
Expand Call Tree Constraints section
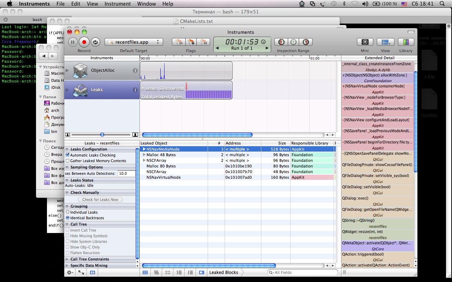pyautogui.click(x=67, y=259)
